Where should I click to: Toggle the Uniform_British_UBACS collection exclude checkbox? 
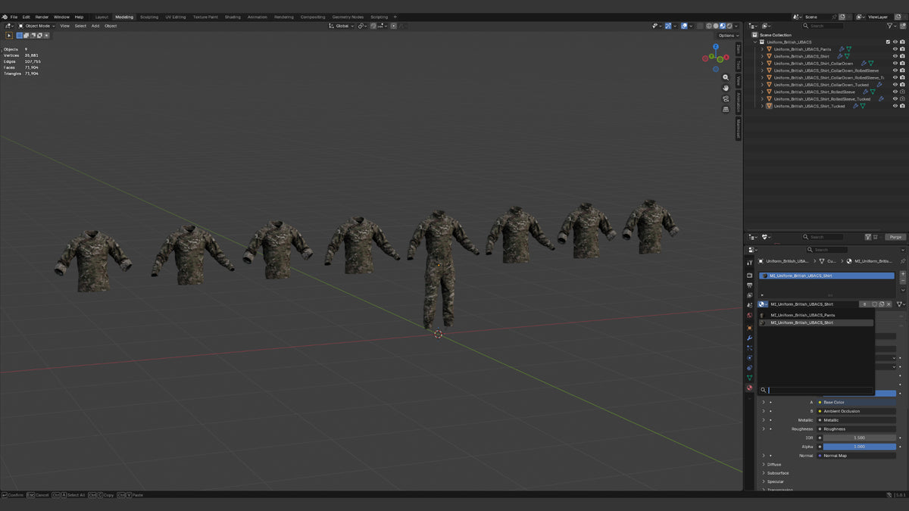coord(888,42)
